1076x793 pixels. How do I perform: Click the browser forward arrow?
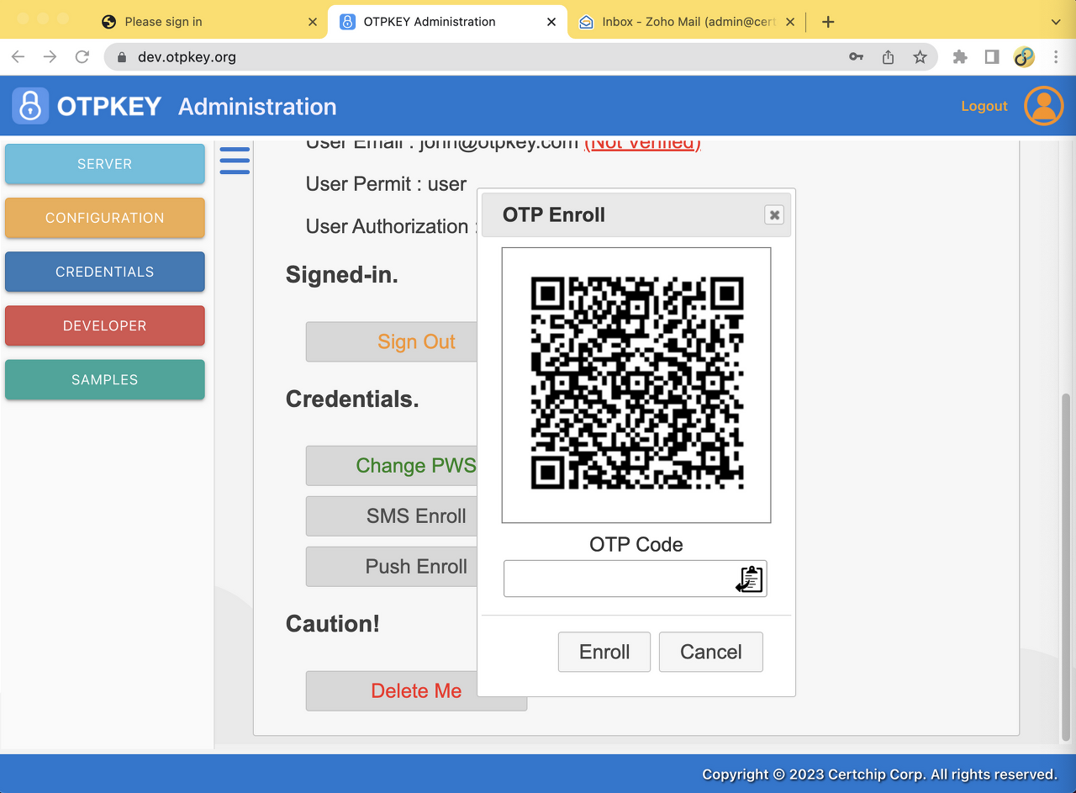(x=50, y=56)
